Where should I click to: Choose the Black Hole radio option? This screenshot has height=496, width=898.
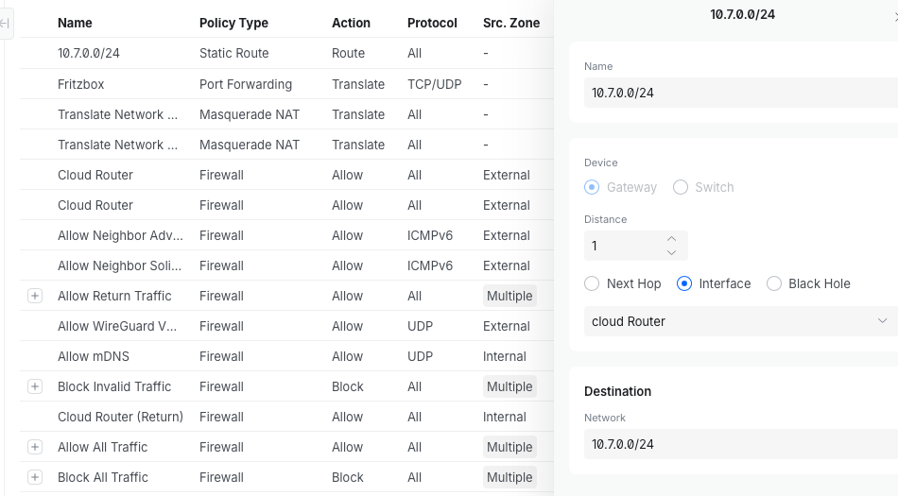pos(774,283)
